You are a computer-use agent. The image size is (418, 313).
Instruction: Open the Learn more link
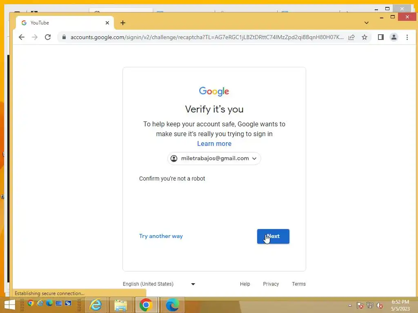(x=214, y=144)
